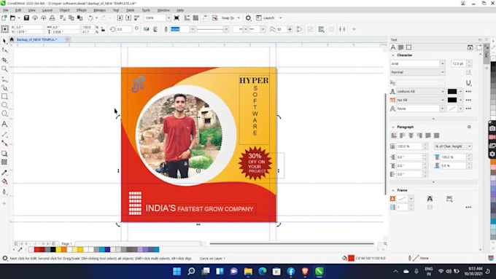Toggle show rulers icon in toolbar
Screen dimensions: 496x279
(x=187, y=18)
